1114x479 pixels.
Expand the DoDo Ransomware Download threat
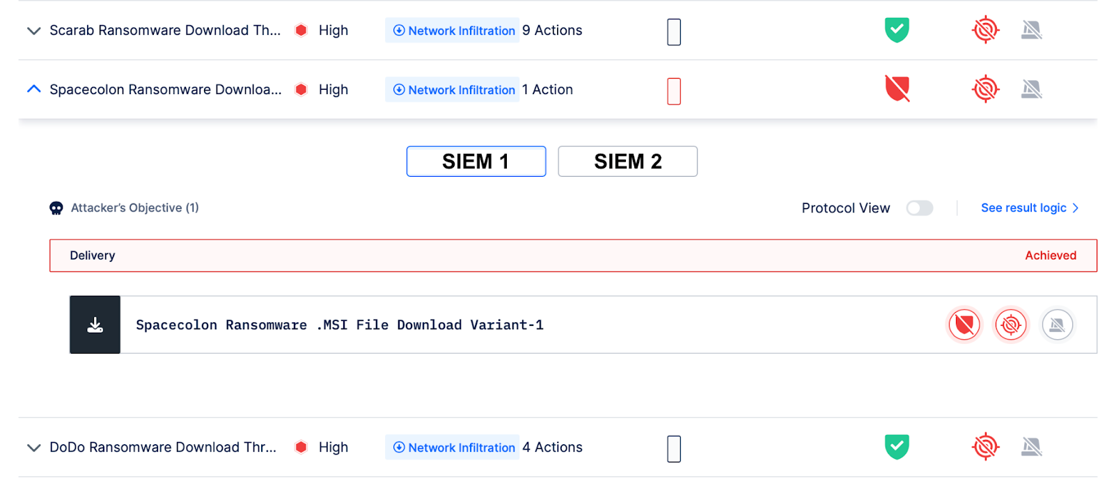(33, 448)
